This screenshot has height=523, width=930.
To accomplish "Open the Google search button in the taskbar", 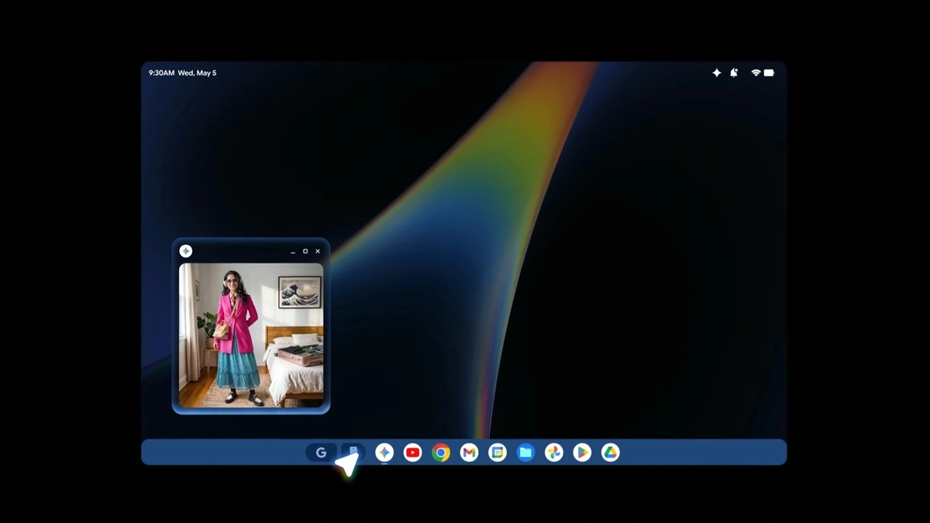I will tap(321, 452).
